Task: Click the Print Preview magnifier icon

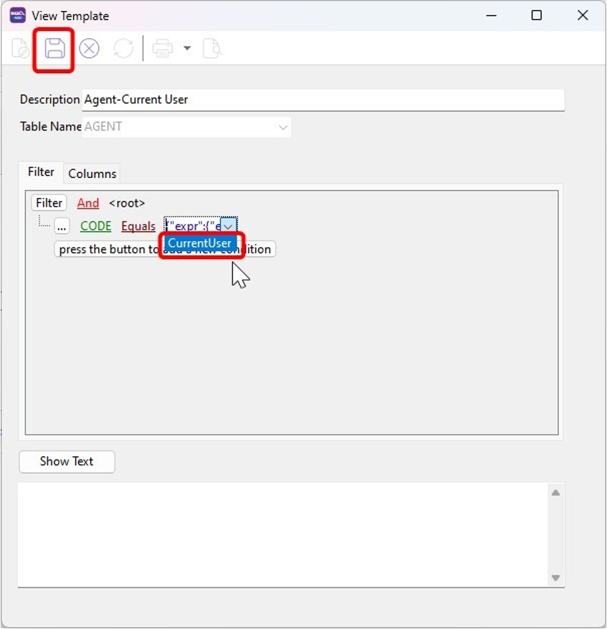Action: tap(212, 49)
